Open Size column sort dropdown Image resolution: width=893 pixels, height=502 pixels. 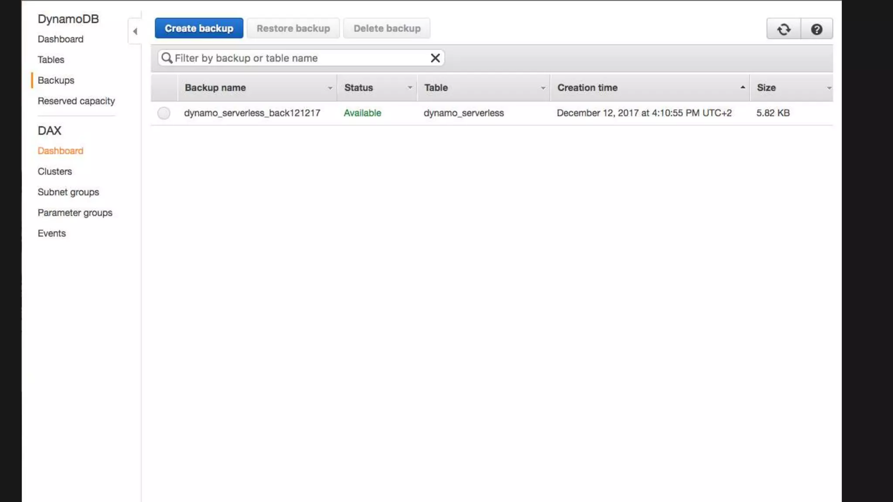tap(828, 88)
